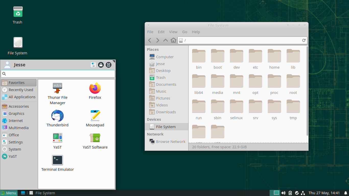Go back in File System window

click(x=150, y=40)
